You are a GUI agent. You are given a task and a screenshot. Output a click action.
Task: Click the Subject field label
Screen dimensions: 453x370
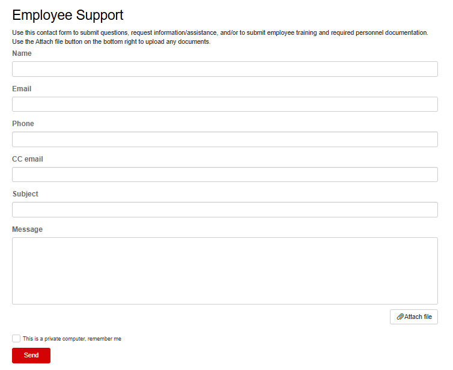[x=25, y=194]
